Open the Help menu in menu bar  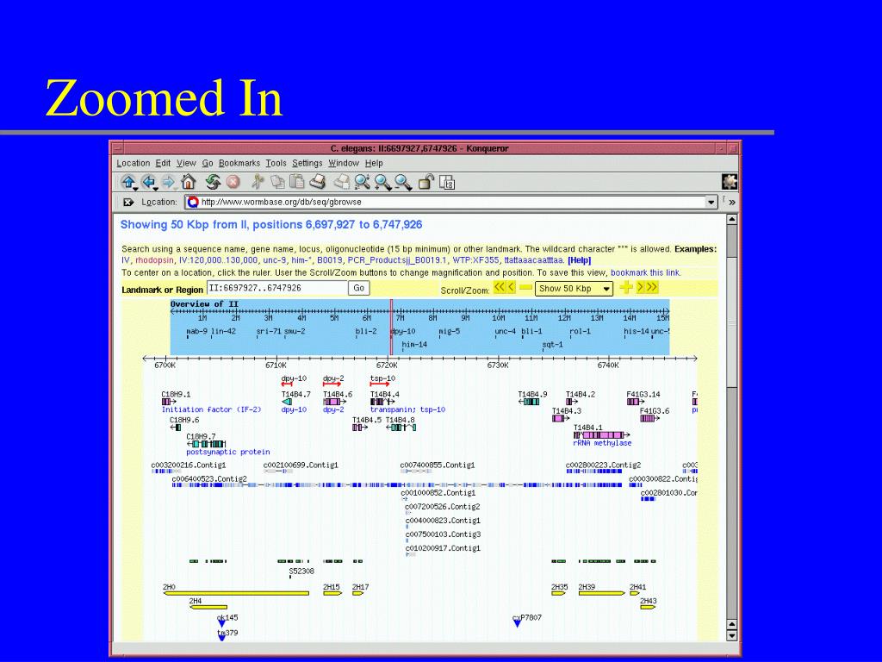coord(374,163)
